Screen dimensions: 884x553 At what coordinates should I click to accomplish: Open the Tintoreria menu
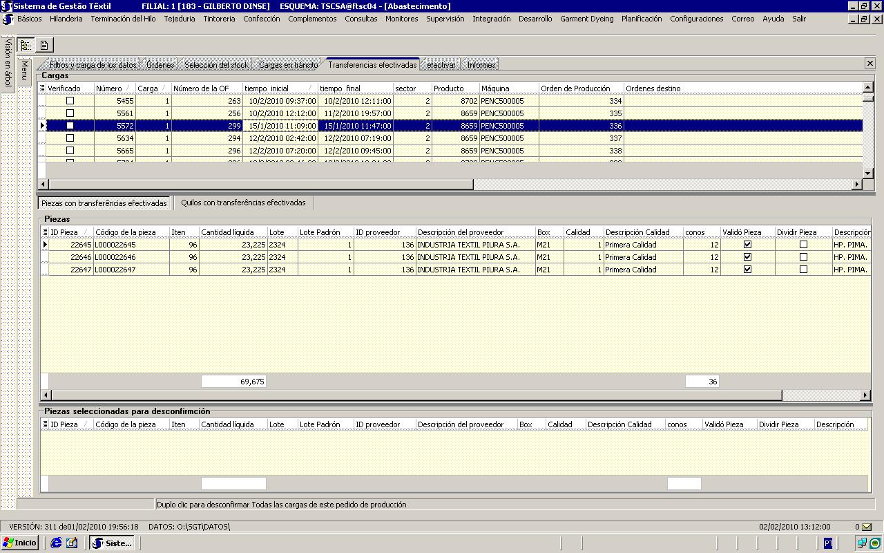219,19
